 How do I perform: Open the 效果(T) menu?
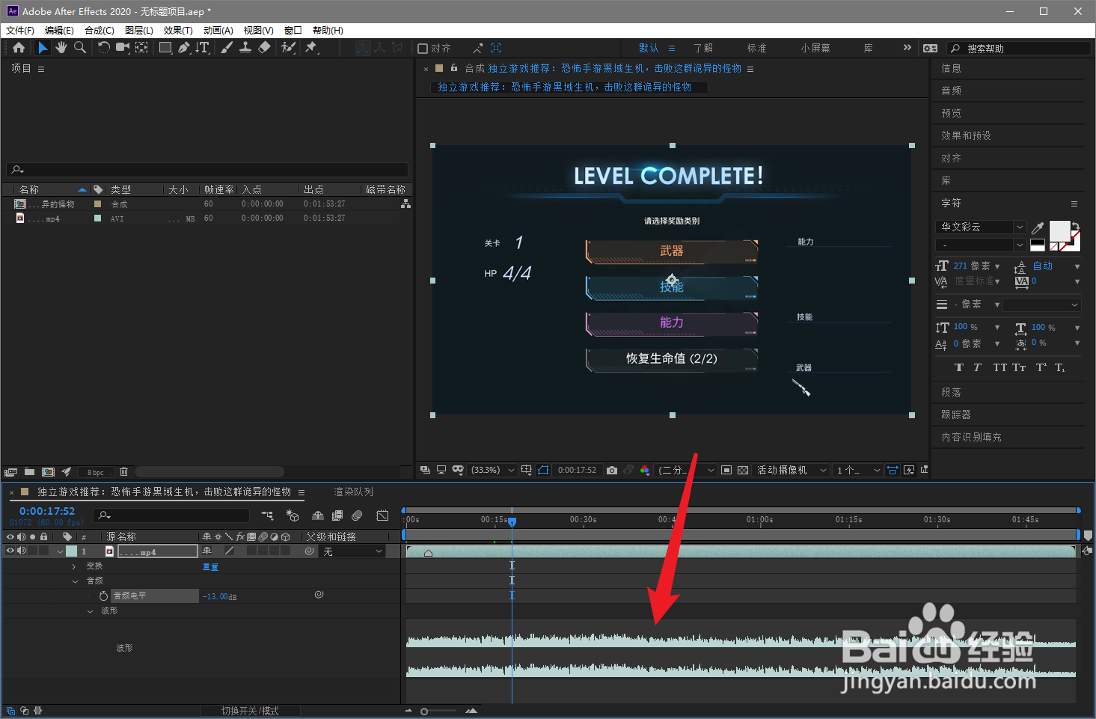178,31
